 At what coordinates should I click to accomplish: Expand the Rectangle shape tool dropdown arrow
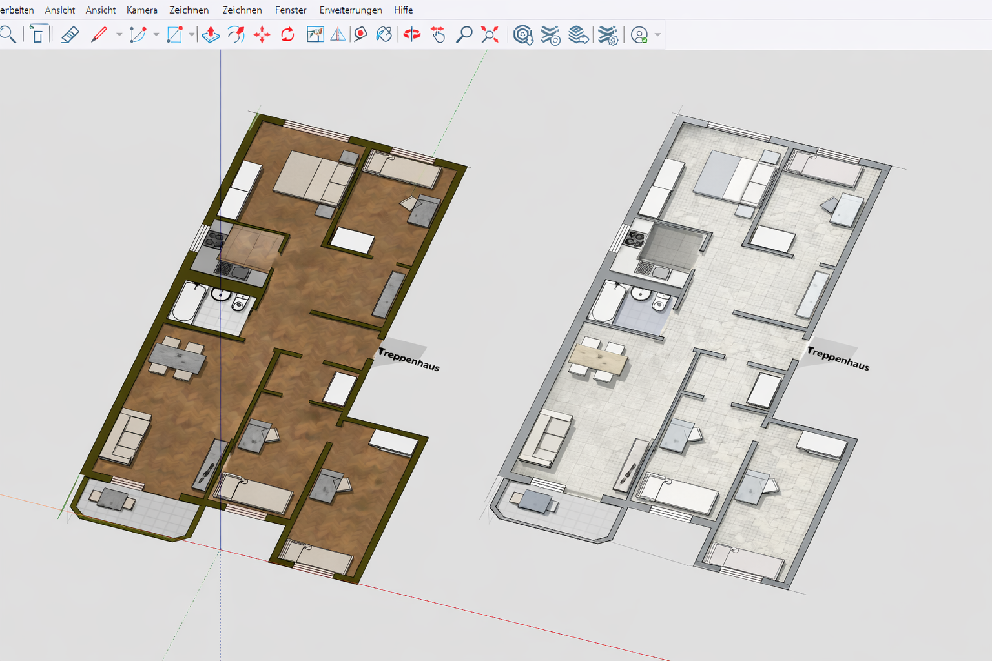192,34
